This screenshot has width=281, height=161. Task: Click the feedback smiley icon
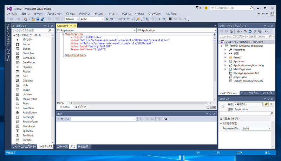206,8
